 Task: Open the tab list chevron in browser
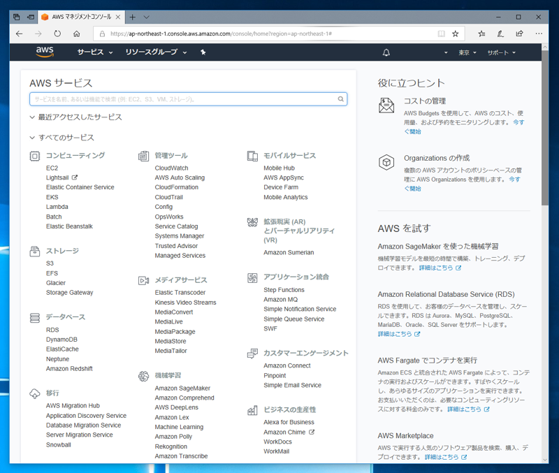click(x=146, y=17)
